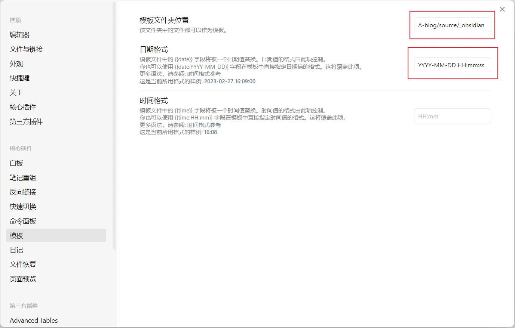The width and height of the screenshot is (515, 328).
Task: Open the 编辑器 settings section
Action: coord(19,35)
